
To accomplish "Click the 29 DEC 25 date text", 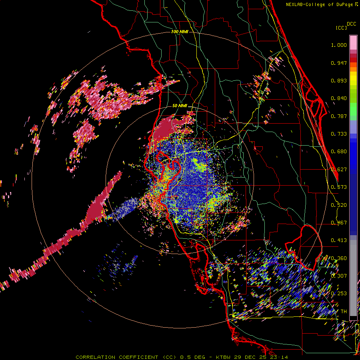I will coord(250,357).
